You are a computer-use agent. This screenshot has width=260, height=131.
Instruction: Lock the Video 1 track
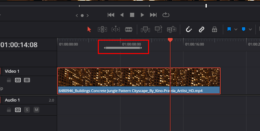[x=9, y=80]
